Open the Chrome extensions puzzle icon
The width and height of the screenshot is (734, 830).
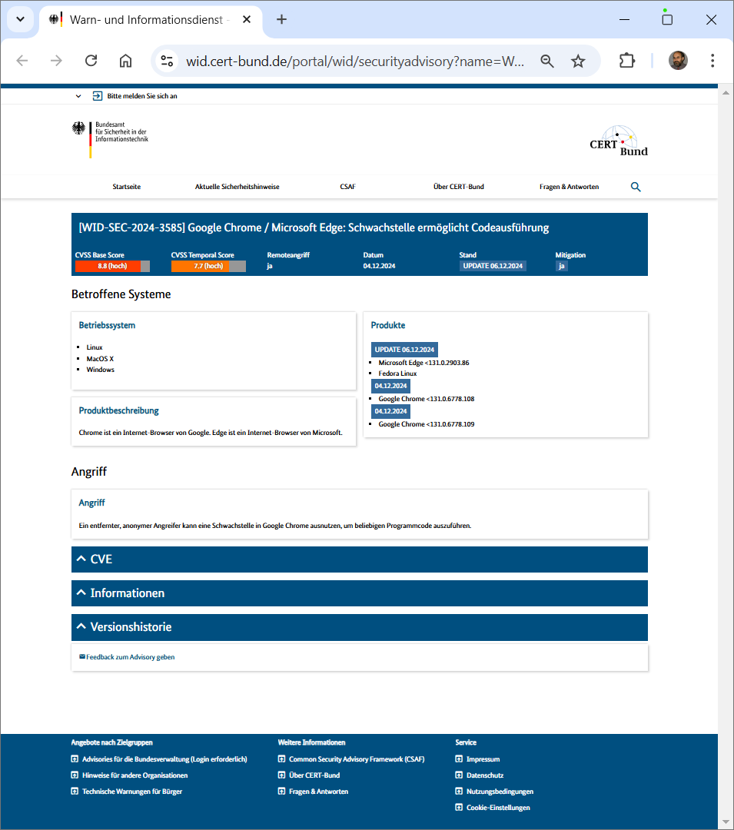[x=627, y=61]
